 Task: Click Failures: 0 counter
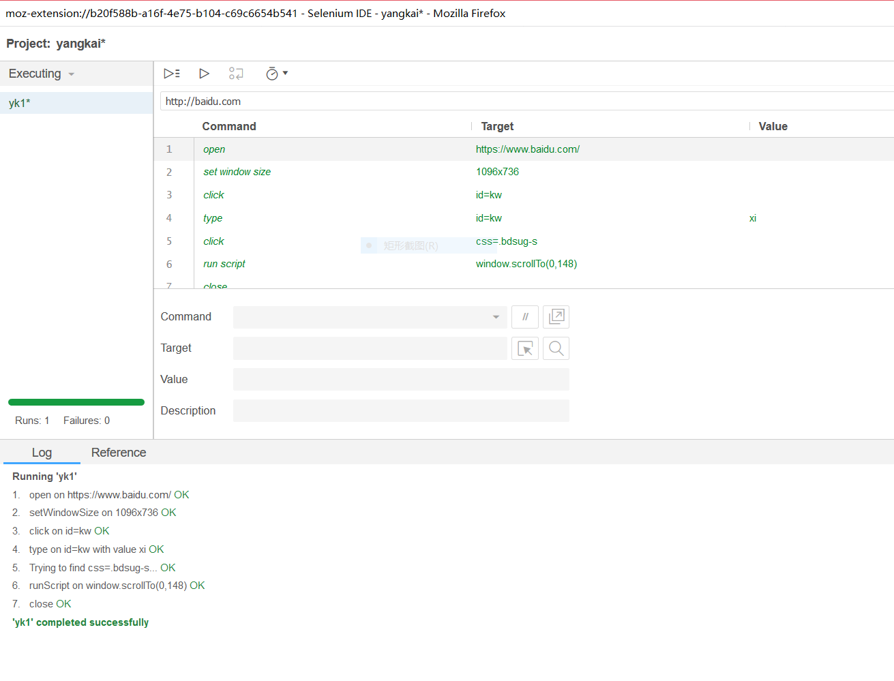[87, 421]
